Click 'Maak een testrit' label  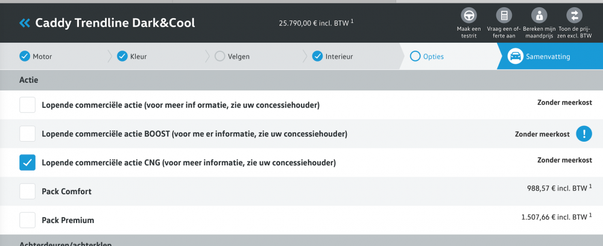click(x=469, y=33)
